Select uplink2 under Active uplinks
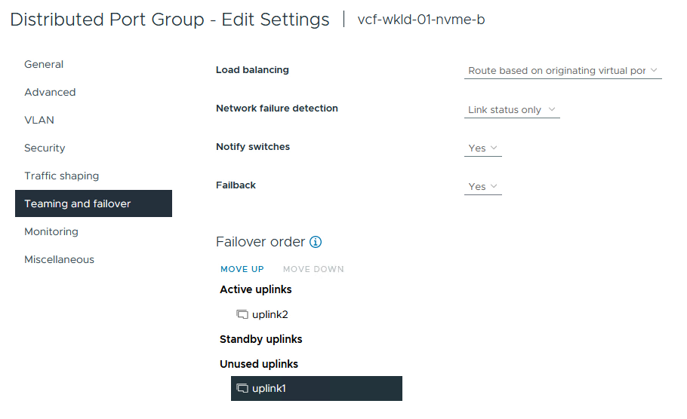The height and width of the screenshot is (419, 687). pos(270,314)
